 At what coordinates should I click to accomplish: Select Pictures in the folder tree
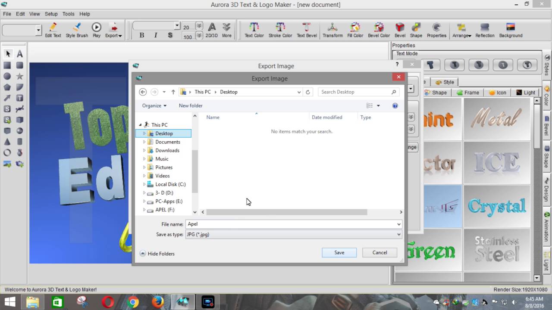click(164, 167)
